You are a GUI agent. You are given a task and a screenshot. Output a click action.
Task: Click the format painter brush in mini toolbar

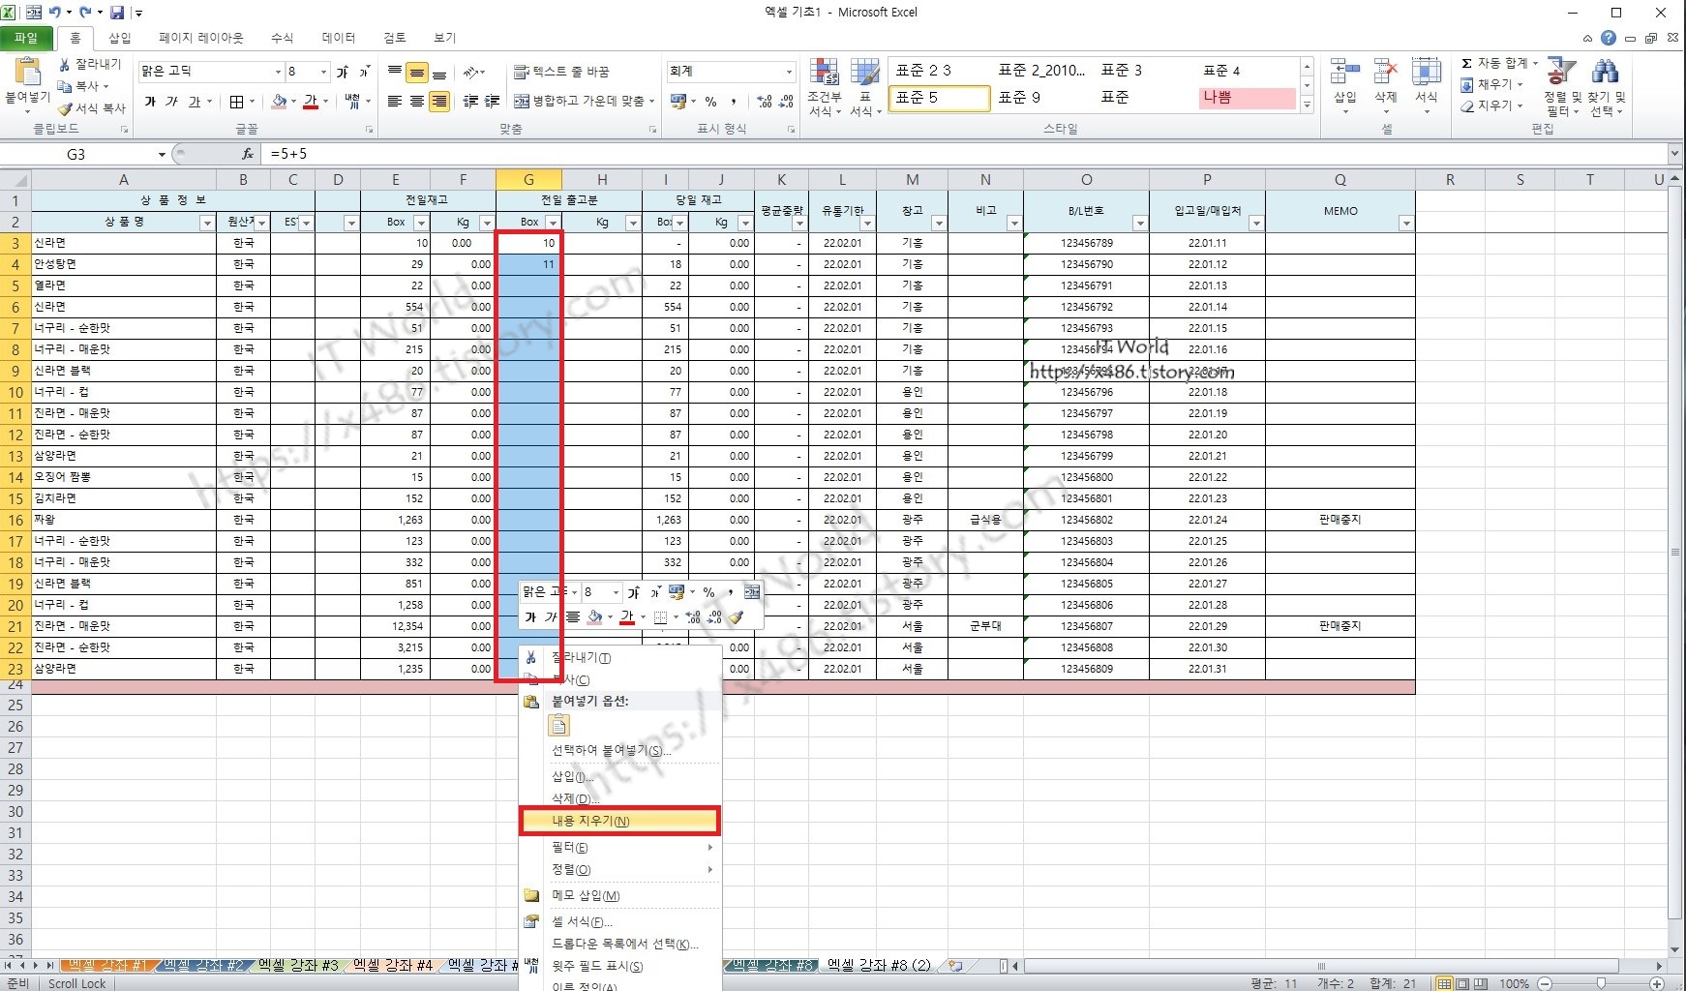pos(737,617)
